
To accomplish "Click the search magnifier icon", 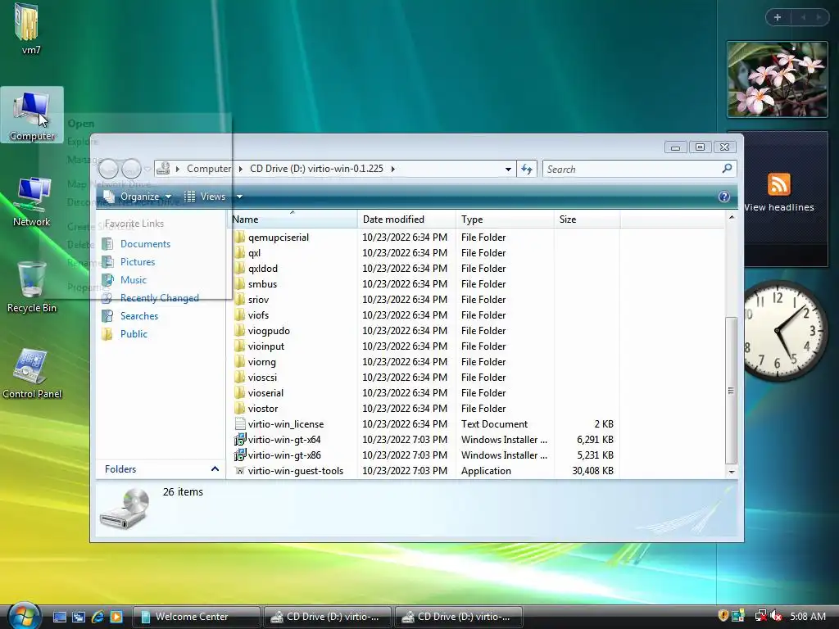I will tap(727, 169).
